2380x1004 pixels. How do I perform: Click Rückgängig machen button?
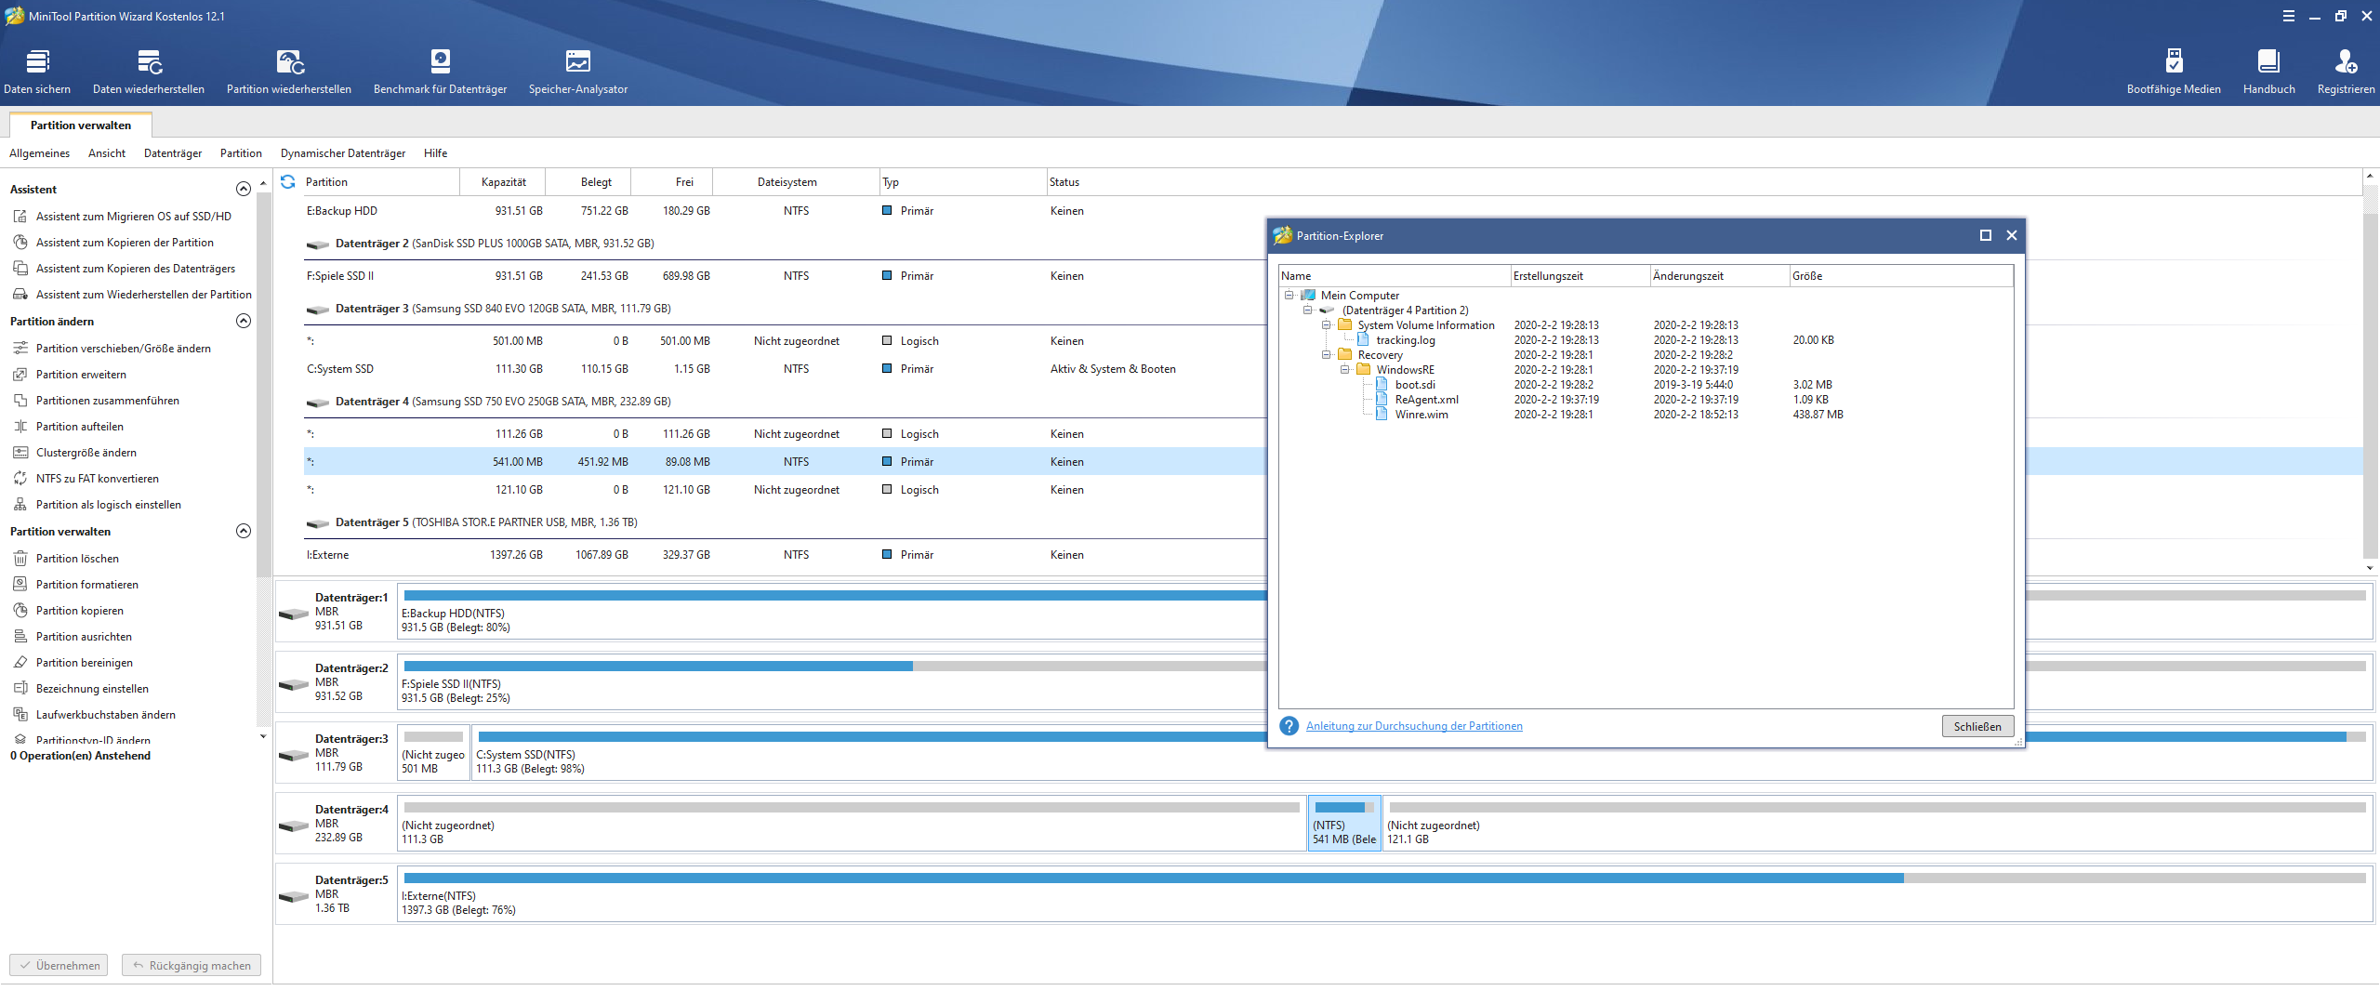(x=192, y=966)
